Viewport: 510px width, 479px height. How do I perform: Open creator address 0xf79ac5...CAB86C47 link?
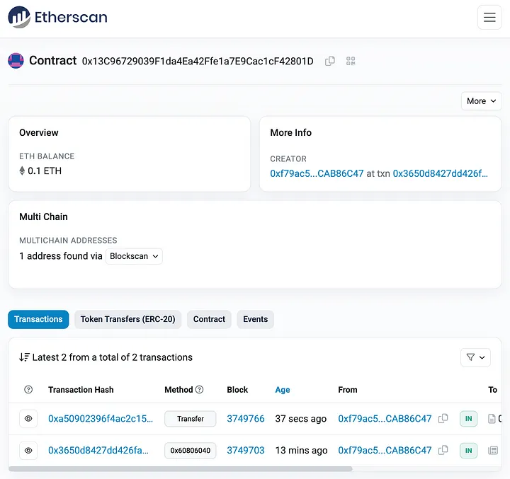317,173
